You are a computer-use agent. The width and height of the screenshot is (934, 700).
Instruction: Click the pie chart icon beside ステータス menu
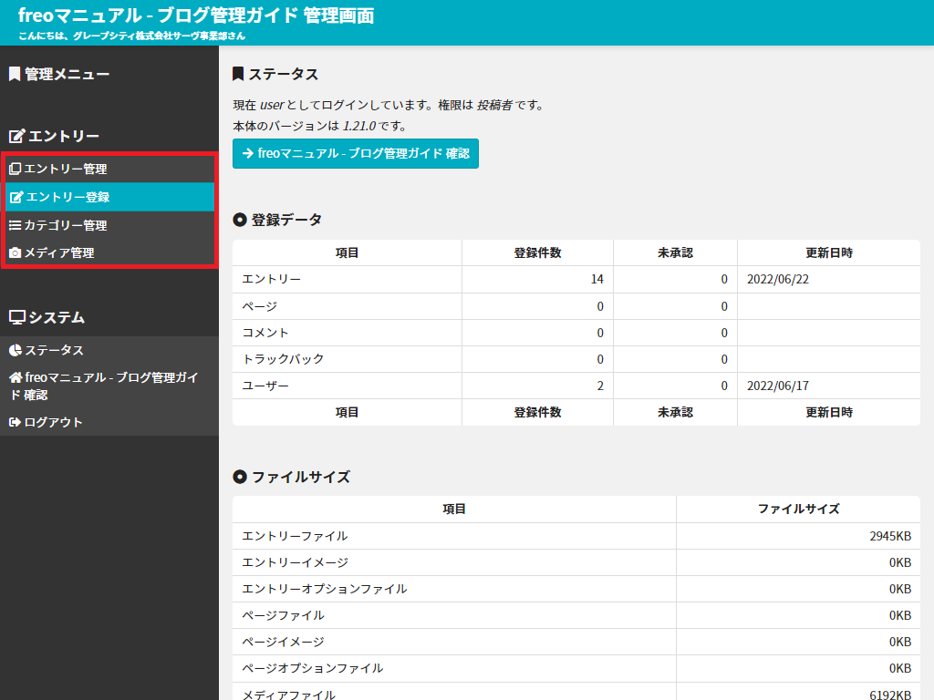16,350
